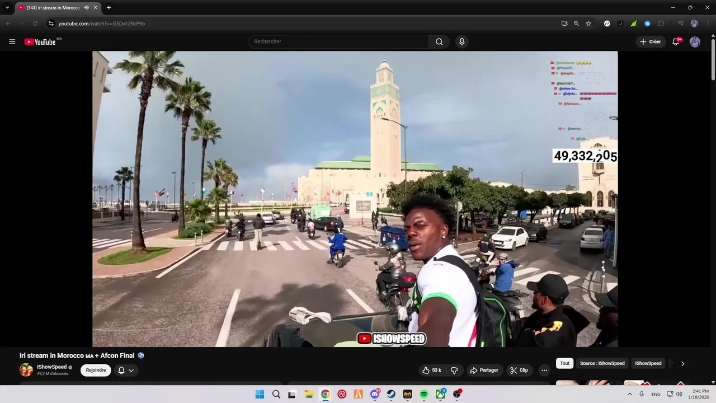
Task: Open the IShowSpeed channel name link
Action: [x=51, y=367]
